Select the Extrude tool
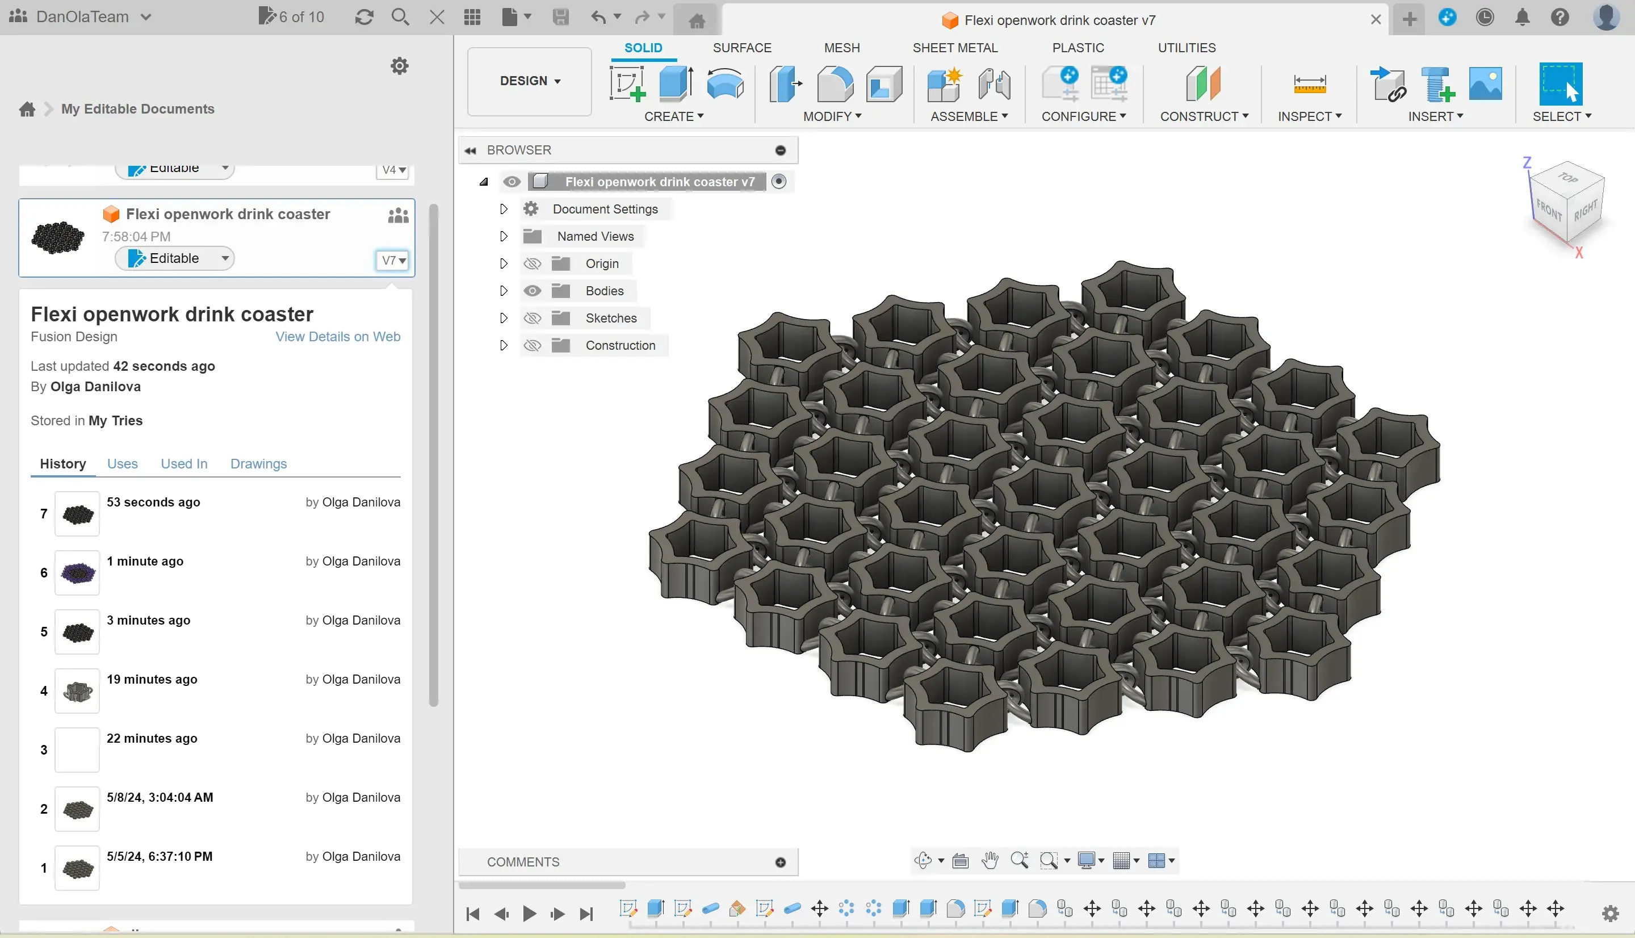Screen dimensions: 1635x938 coord(676,84)
